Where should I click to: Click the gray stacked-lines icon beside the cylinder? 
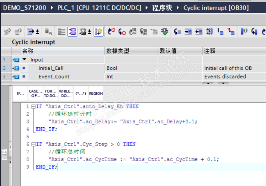coord(62,32)
